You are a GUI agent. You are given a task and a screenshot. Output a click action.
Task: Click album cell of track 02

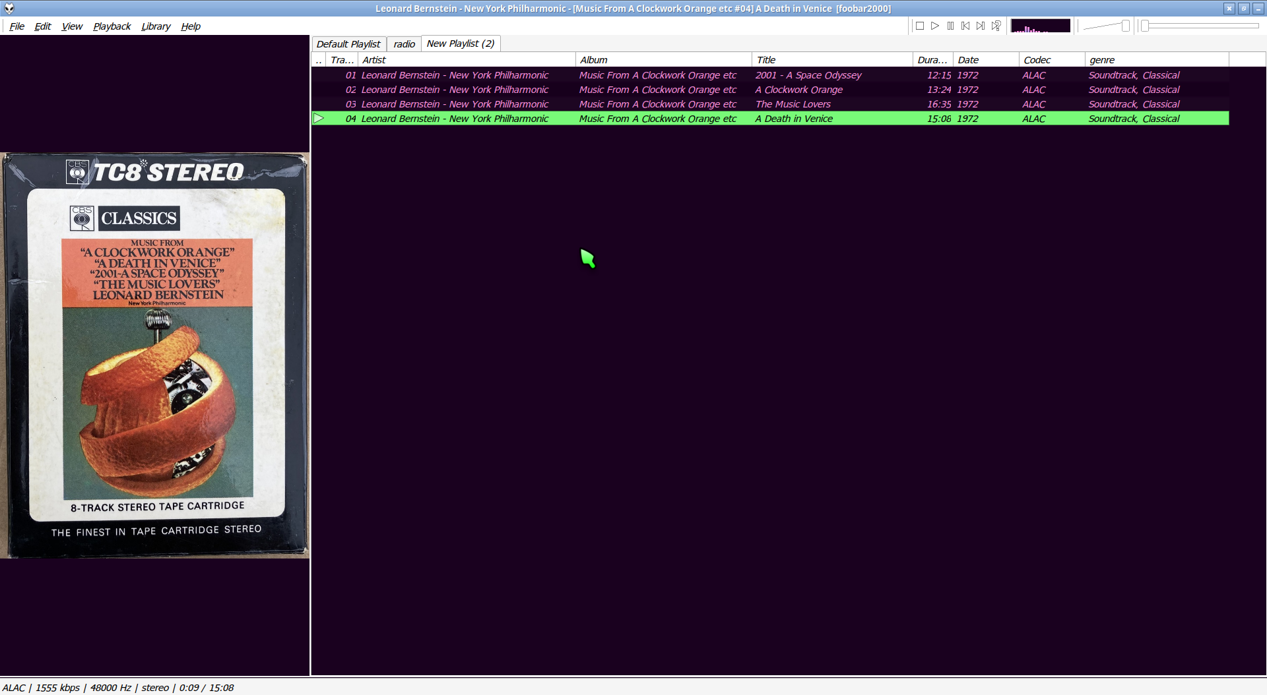tap(657, 90)
